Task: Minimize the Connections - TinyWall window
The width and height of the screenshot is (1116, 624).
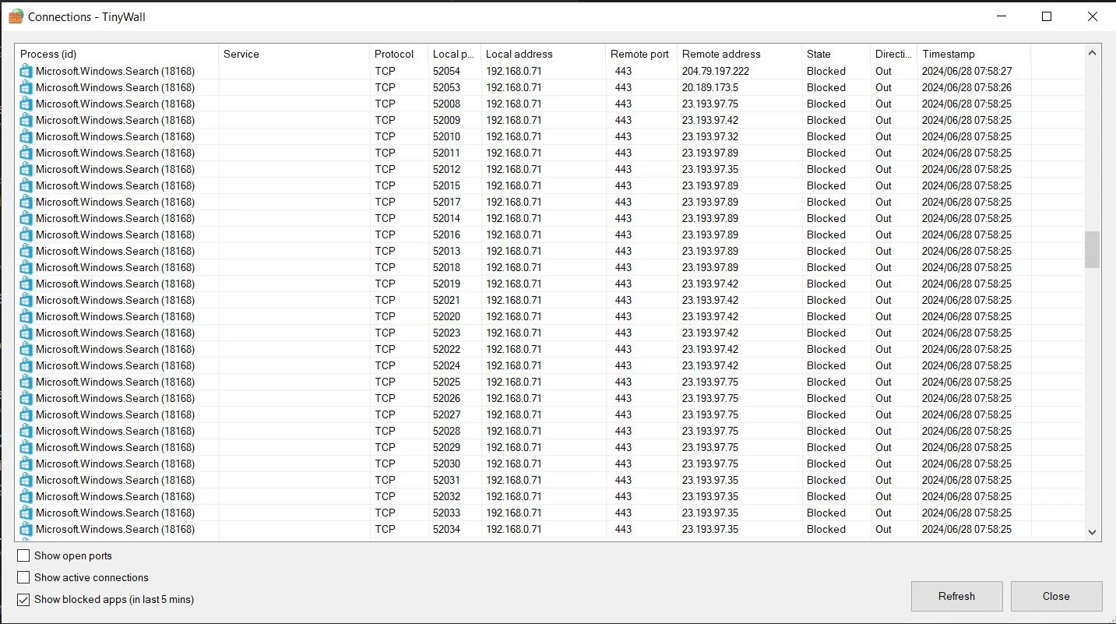Action: point(1002,16)
